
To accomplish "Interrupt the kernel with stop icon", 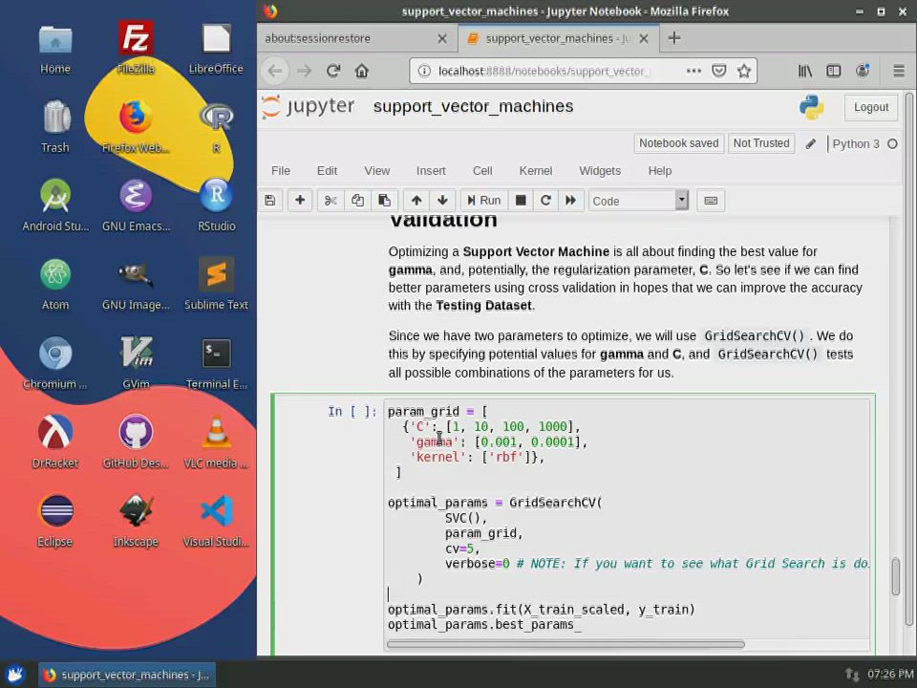I will pyautogui.click(x=521, y=201).
